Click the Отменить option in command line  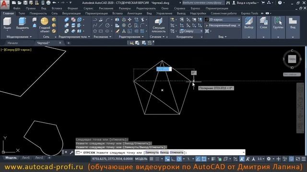(177, 152)
